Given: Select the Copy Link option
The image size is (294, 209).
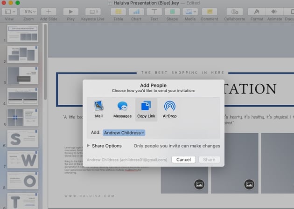Looking at the screenshot, I should [x=146, y=109].
